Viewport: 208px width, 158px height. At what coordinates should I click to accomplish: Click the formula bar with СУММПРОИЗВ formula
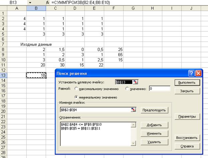point(129,3)
